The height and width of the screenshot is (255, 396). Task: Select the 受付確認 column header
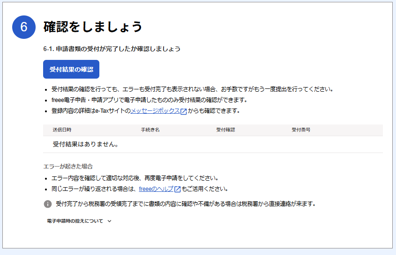pos(225,130)
